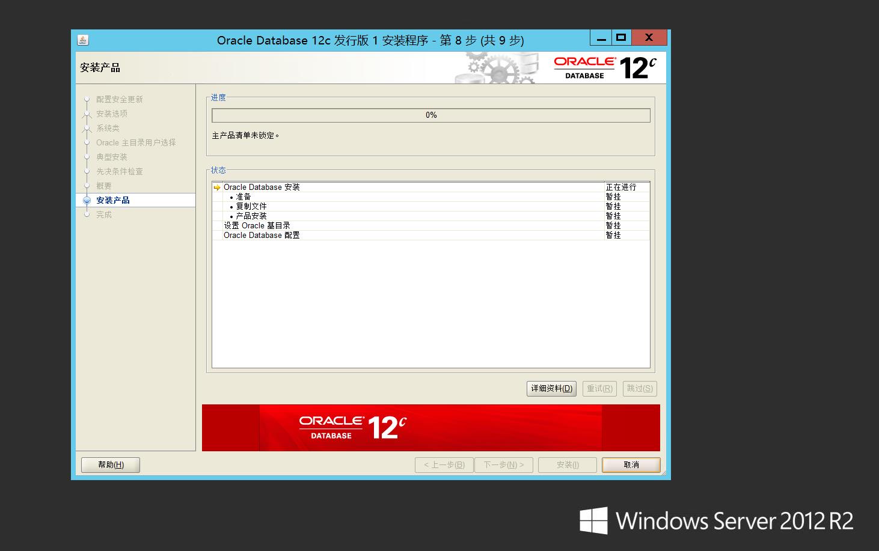
Task: Select the 安装产品 step in sidebar
Action: tap(136, 200)
